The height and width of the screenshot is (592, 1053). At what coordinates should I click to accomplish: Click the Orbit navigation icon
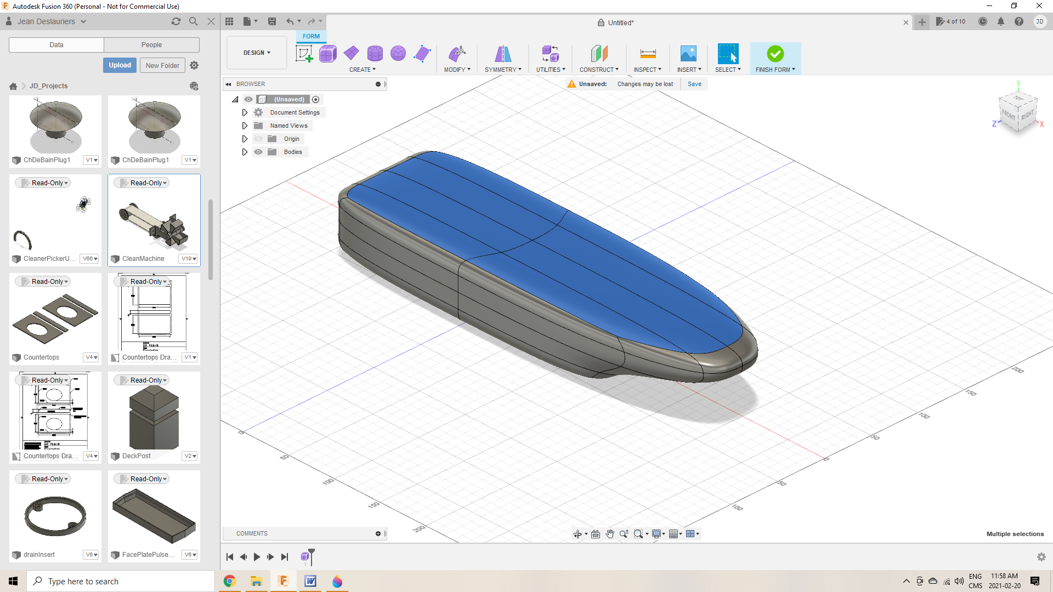[x=578, y=534]
